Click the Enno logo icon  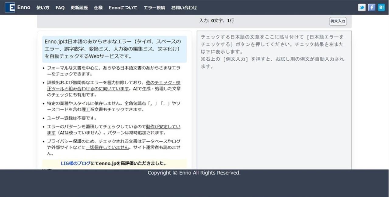[10, 8]
